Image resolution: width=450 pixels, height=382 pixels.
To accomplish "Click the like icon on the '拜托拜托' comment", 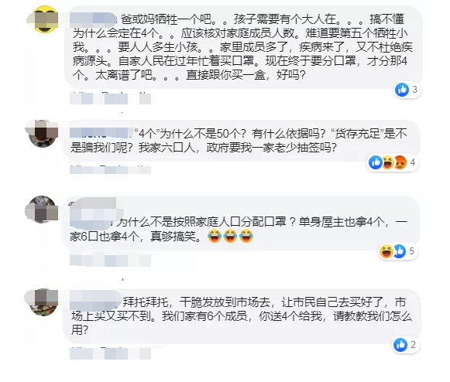I will 400,344.
